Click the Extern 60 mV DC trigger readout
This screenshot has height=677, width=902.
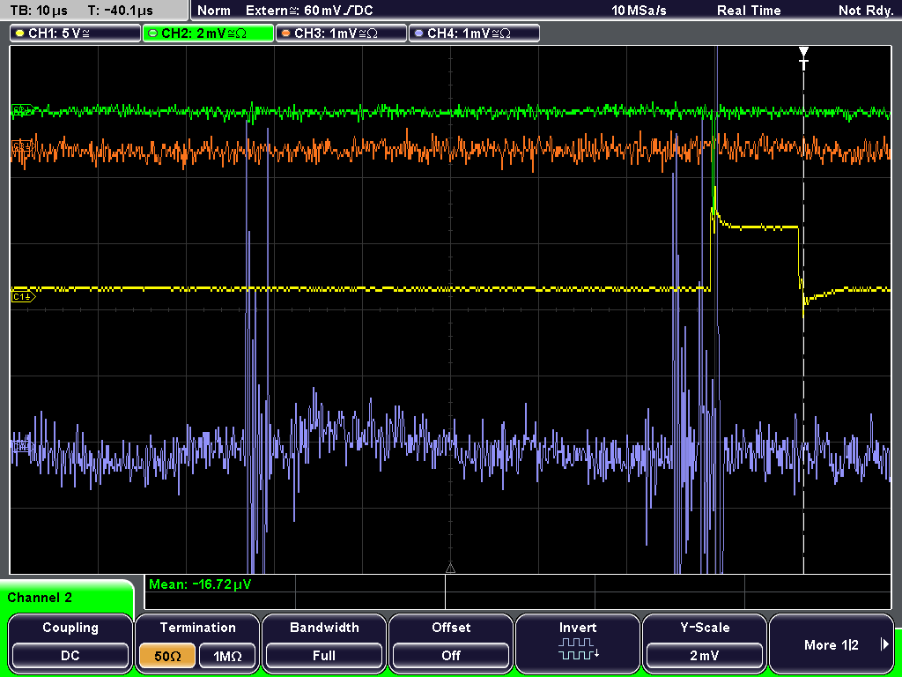(x=309, y=11)
